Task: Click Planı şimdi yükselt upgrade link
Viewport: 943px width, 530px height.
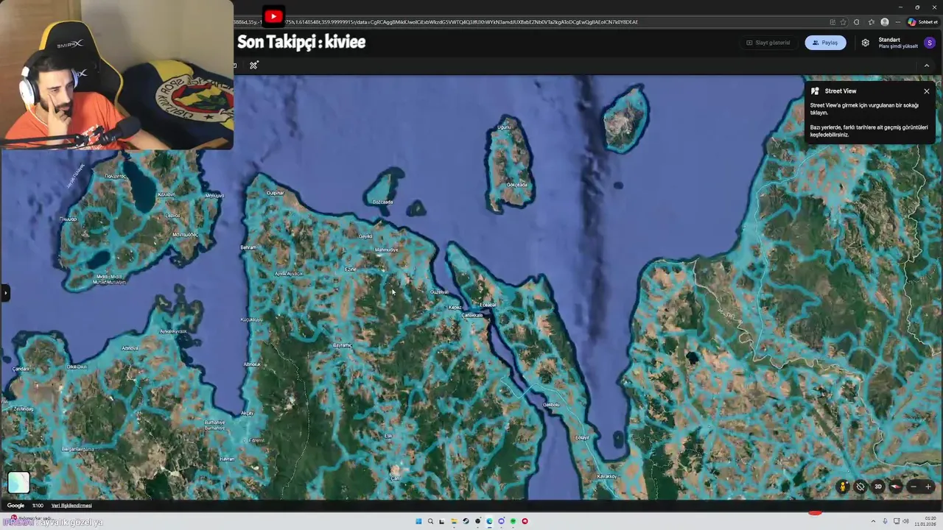Action: pyautogui.click(x=898, y=46)
